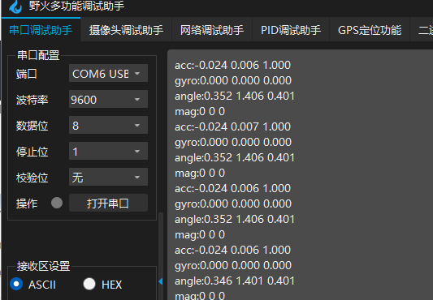Open the 校验位 无 dropdown

pyautogui.click(x=108, y=177)
